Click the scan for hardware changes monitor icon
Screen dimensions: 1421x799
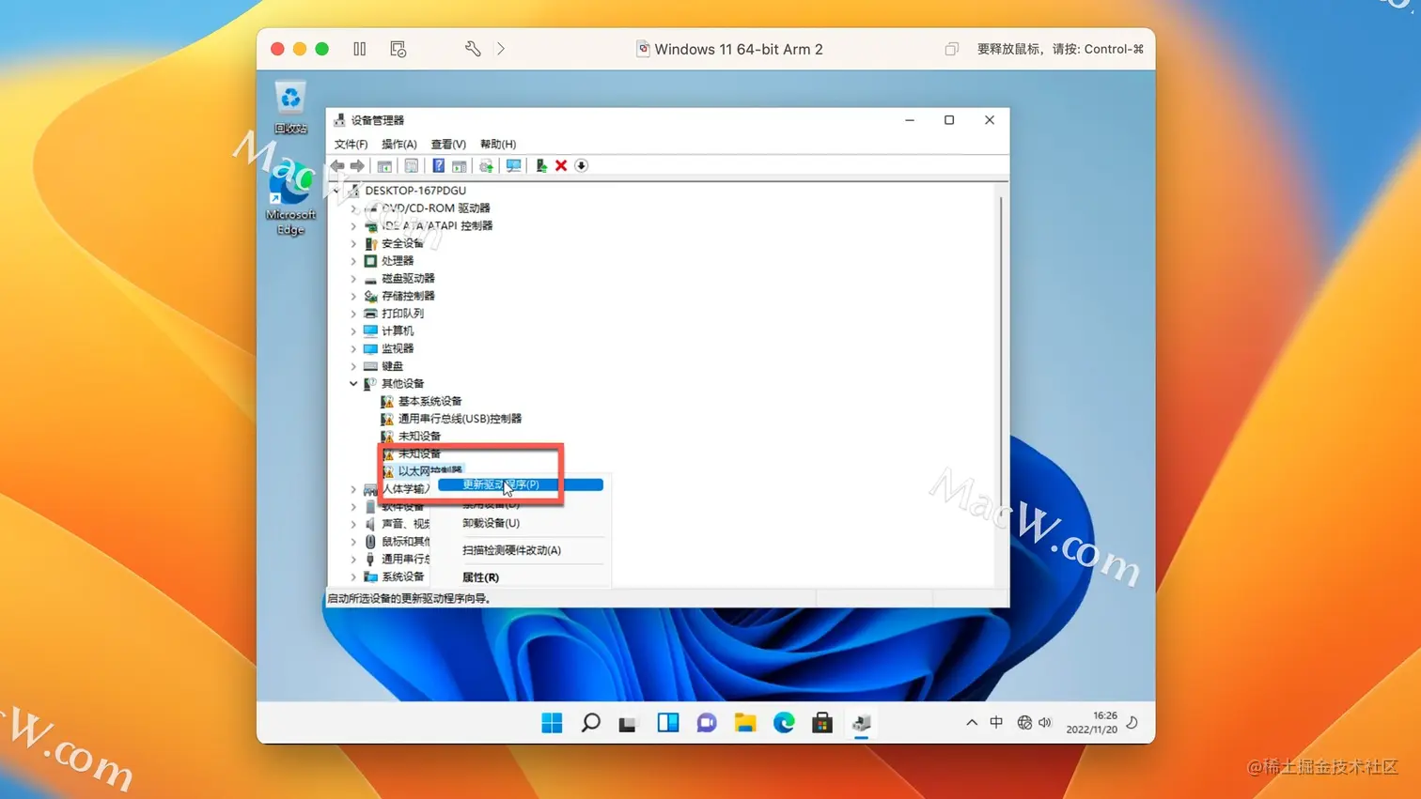coord(513,166)
